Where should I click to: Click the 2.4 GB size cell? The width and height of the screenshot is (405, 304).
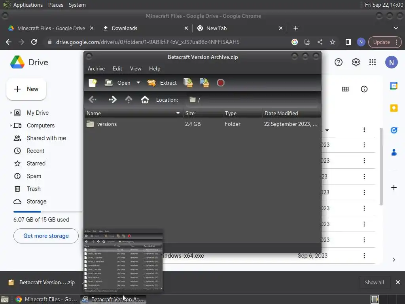tap(193, 124)
